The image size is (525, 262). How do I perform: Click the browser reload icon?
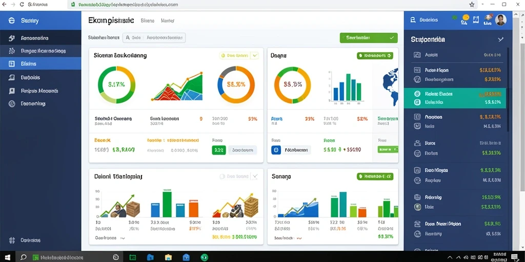(x=22, y=5)
